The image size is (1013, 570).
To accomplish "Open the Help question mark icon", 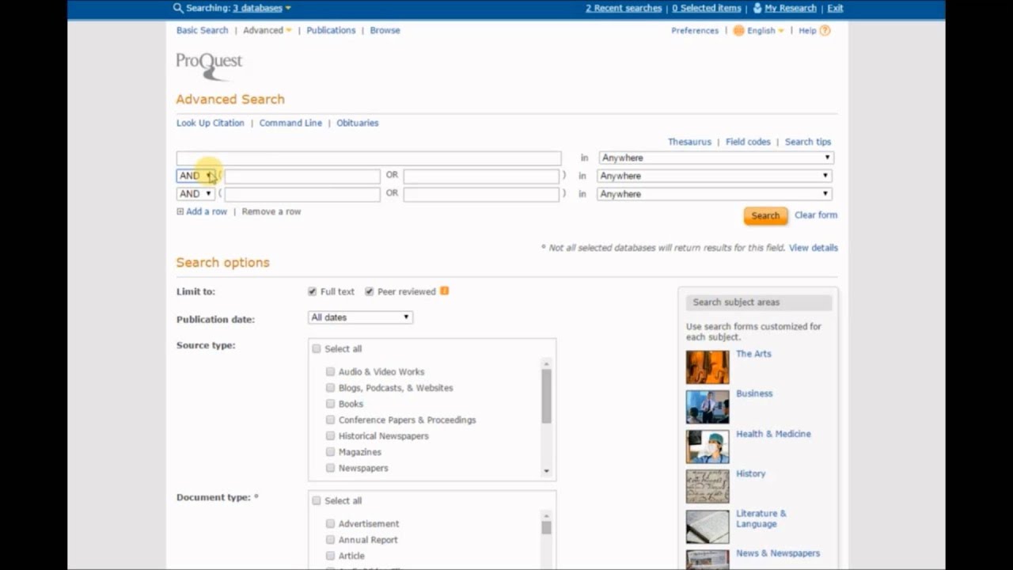I will tap(825, 30).
